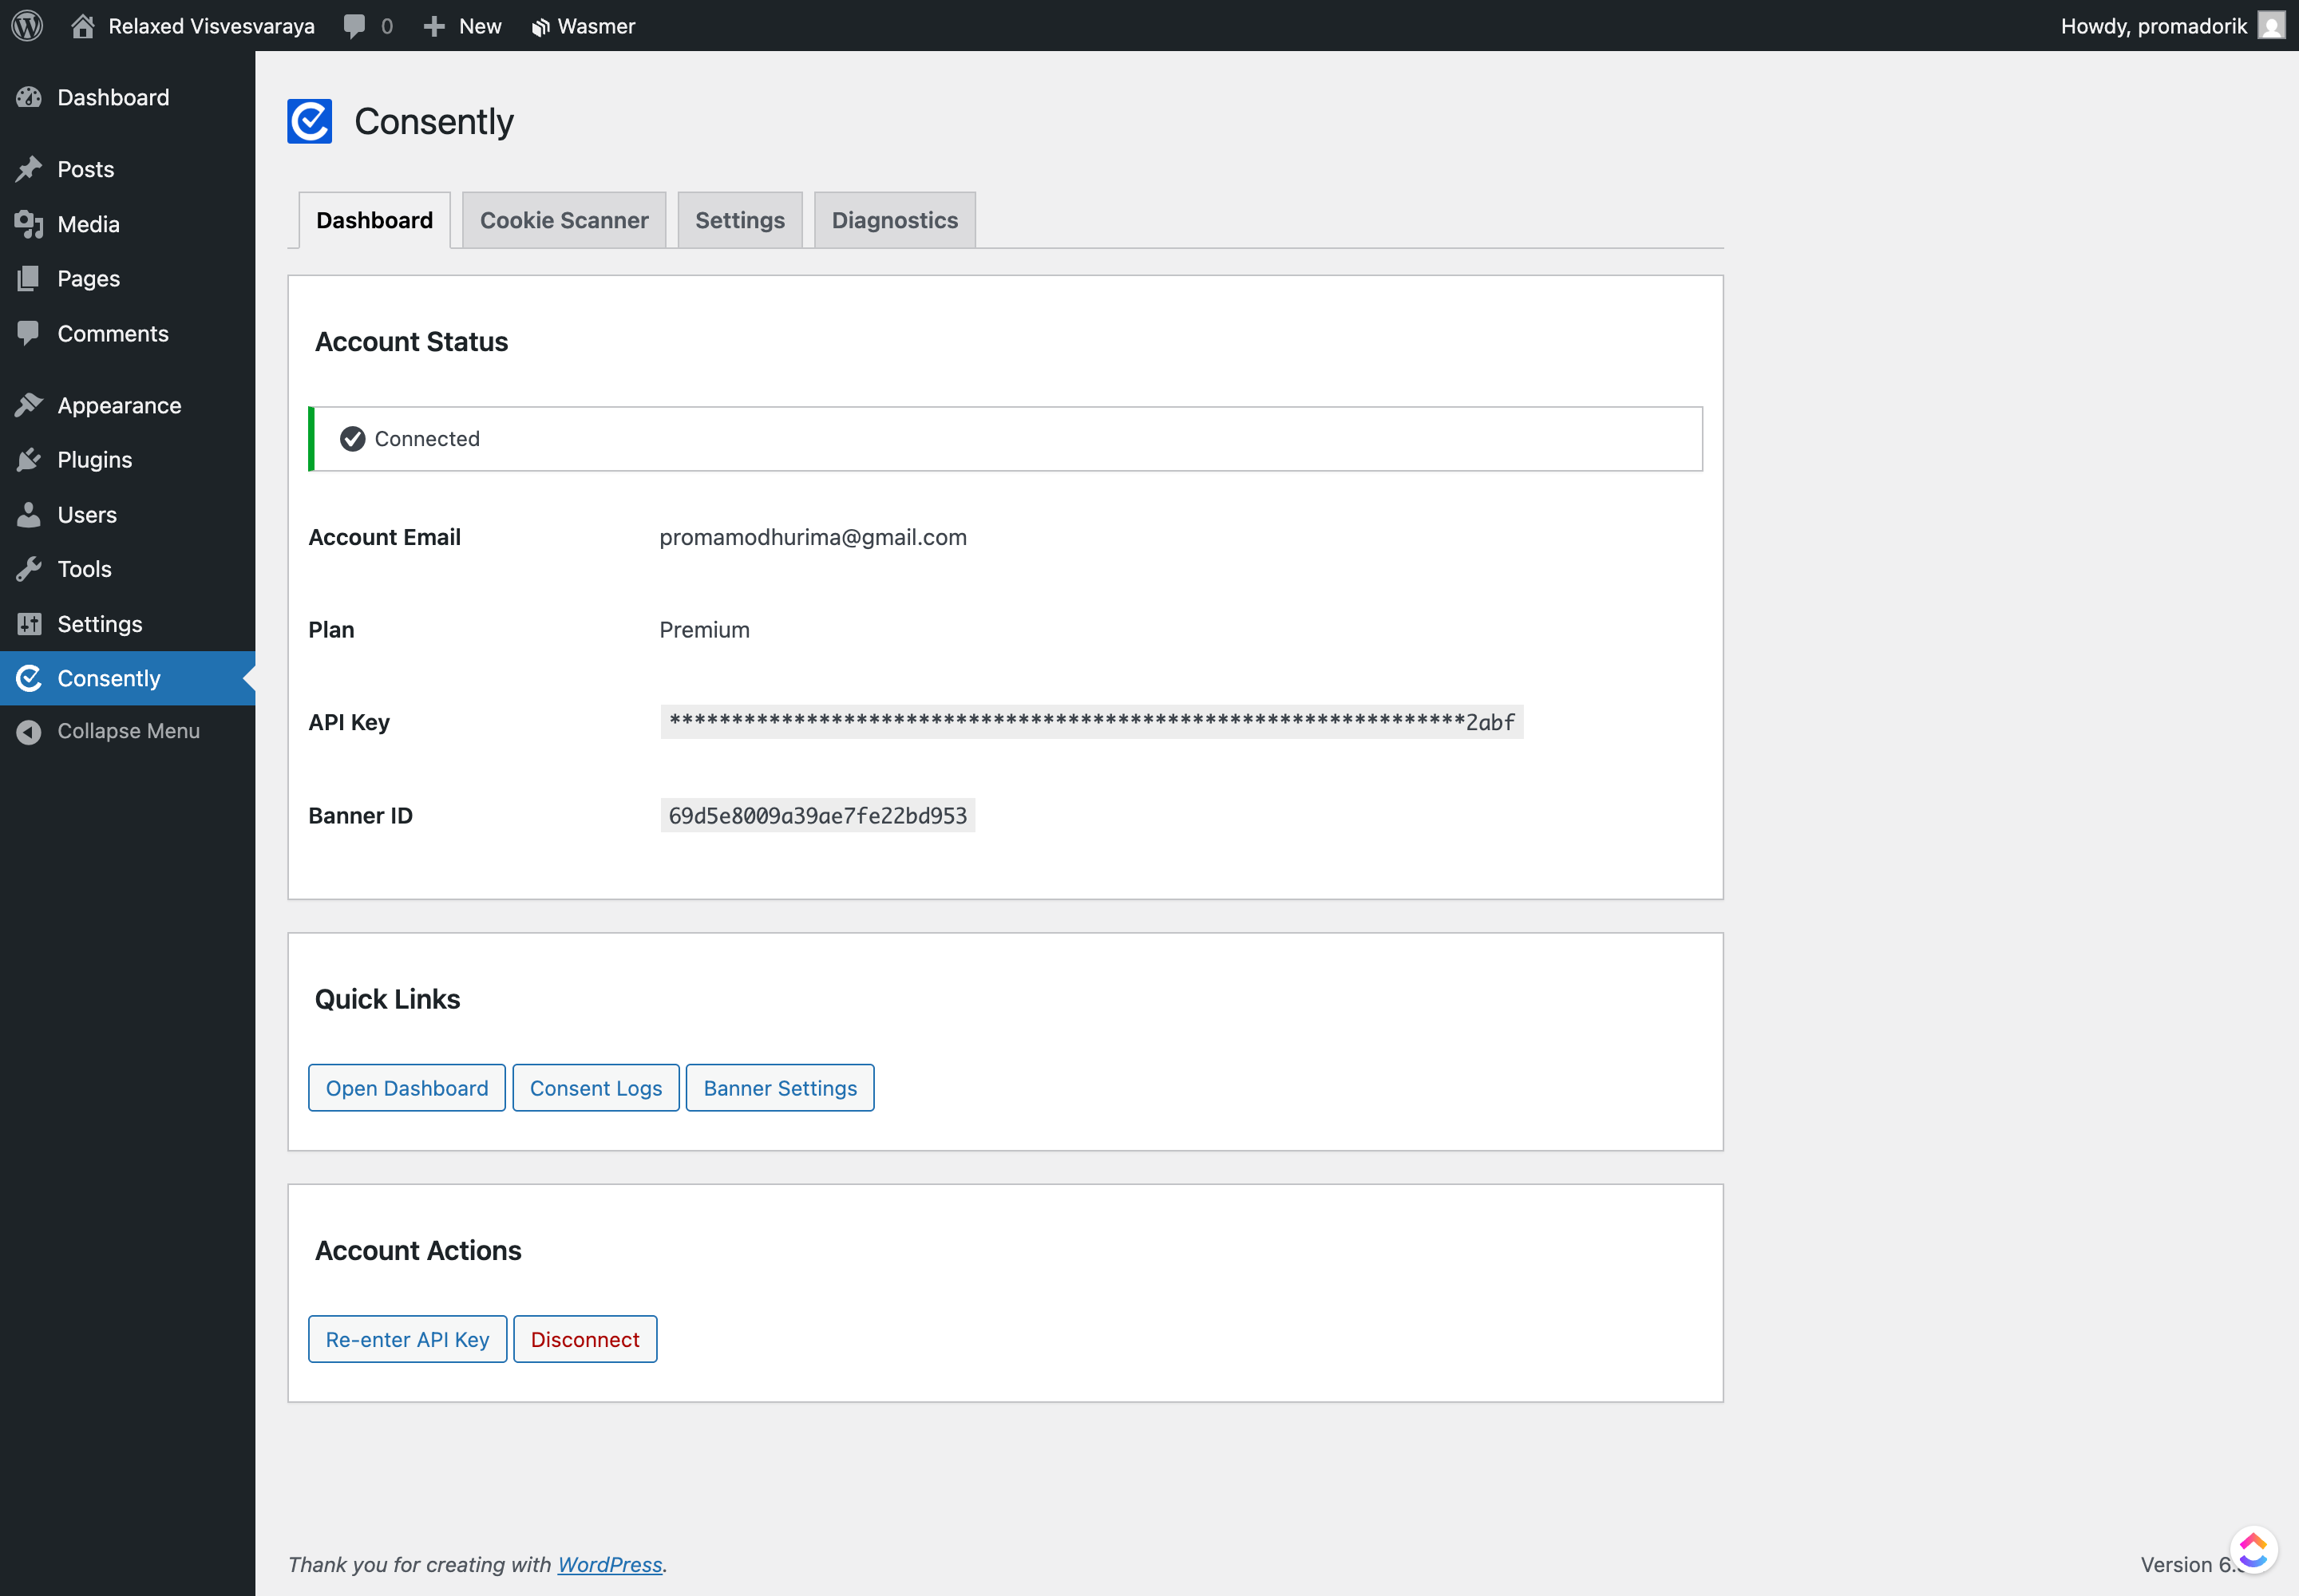Viewport: 2299px width, 1596px height.
Task: Open the WordPress logo menu
Action: point(26,25)
